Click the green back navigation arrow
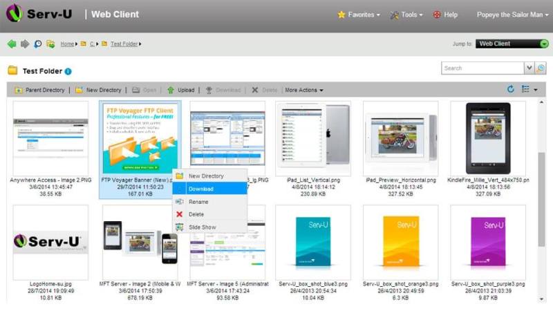553x311 pixels. point(12,44)
